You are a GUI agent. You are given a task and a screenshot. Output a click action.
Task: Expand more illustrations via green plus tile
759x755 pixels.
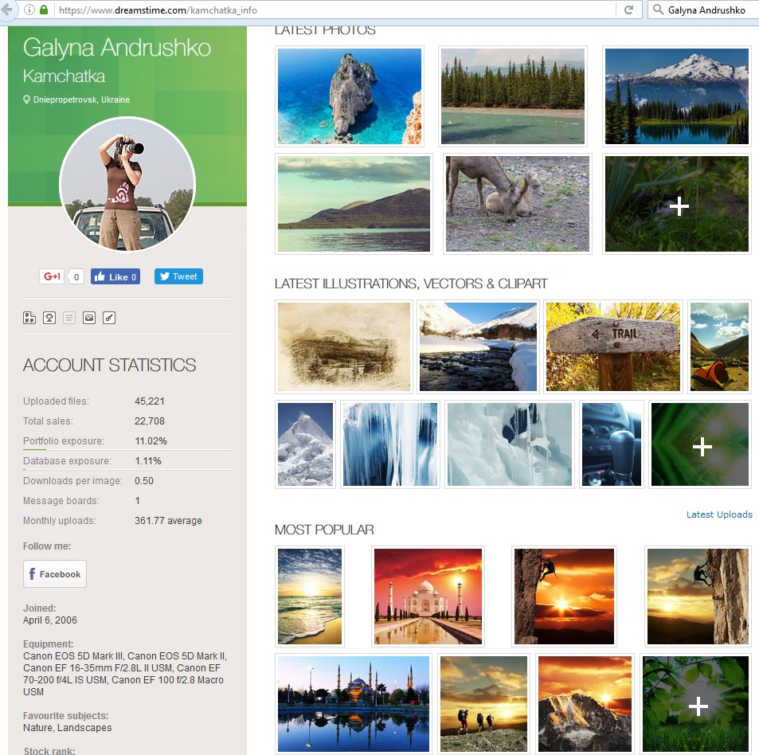(700, 444)
